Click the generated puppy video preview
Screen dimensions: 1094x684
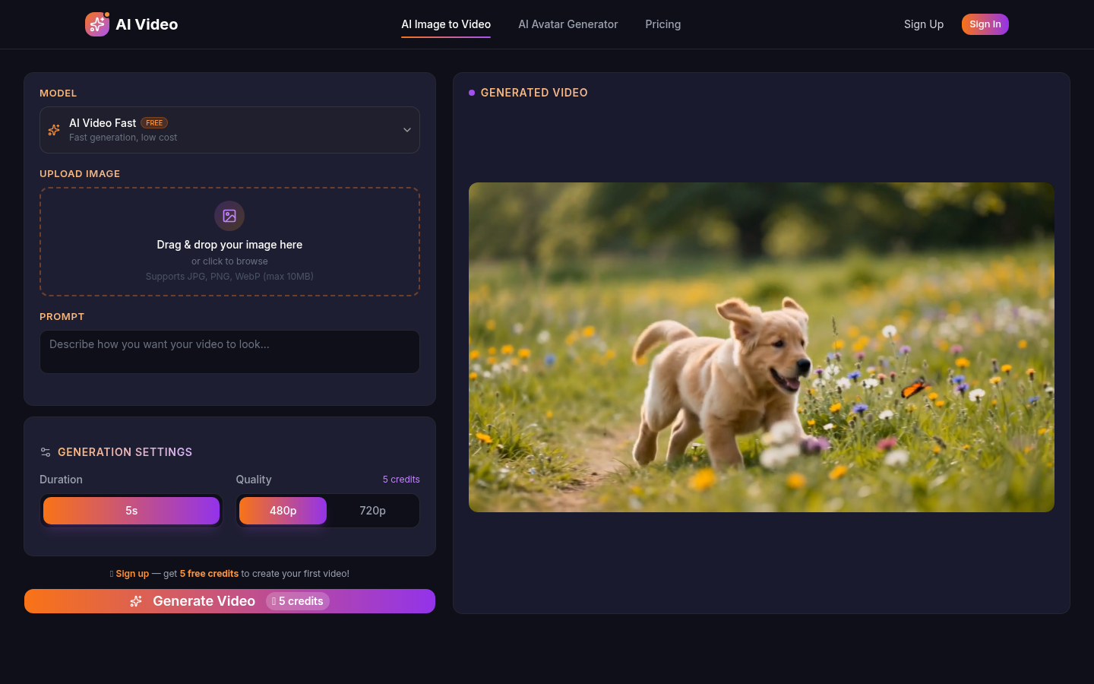coord(761,347)
